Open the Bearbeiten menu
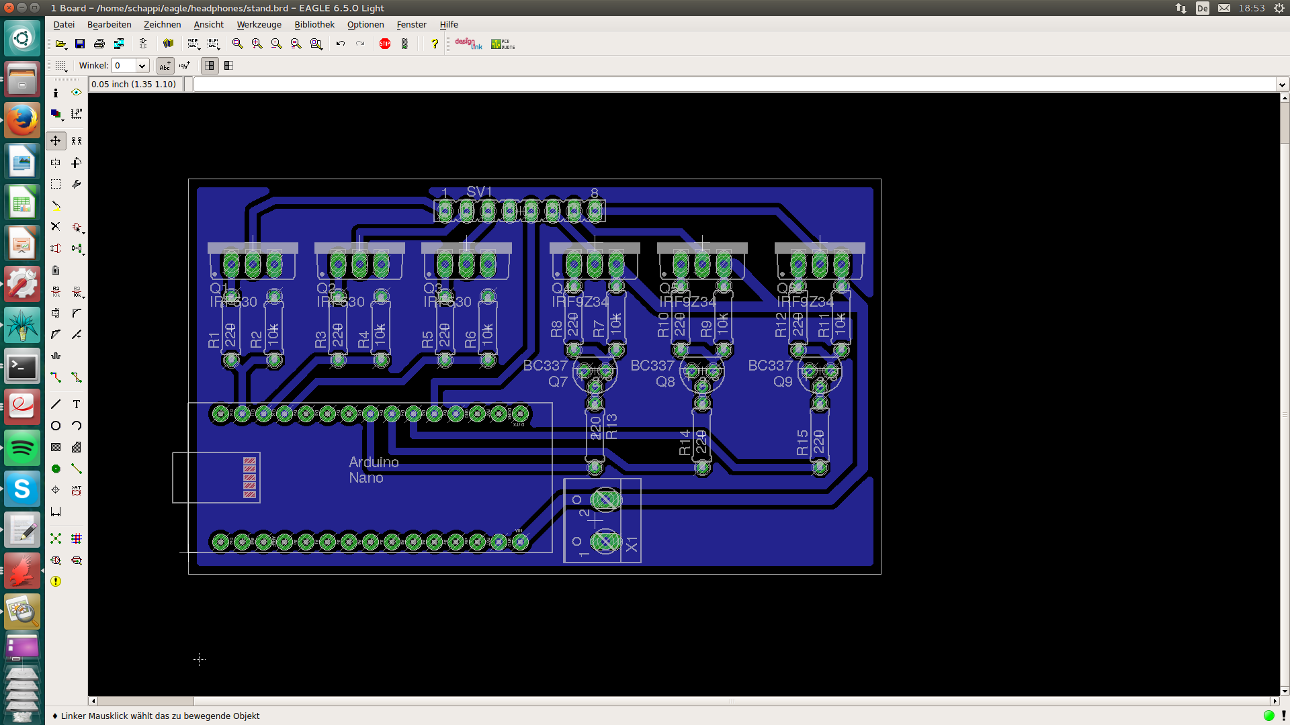This screenshot has width=1290, height=725. coord(110,25)
